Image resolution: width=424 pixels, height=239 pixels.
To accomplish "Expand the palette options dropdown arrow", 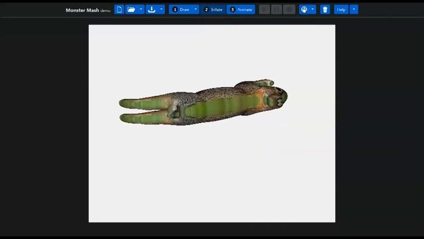I will [313, 9].
